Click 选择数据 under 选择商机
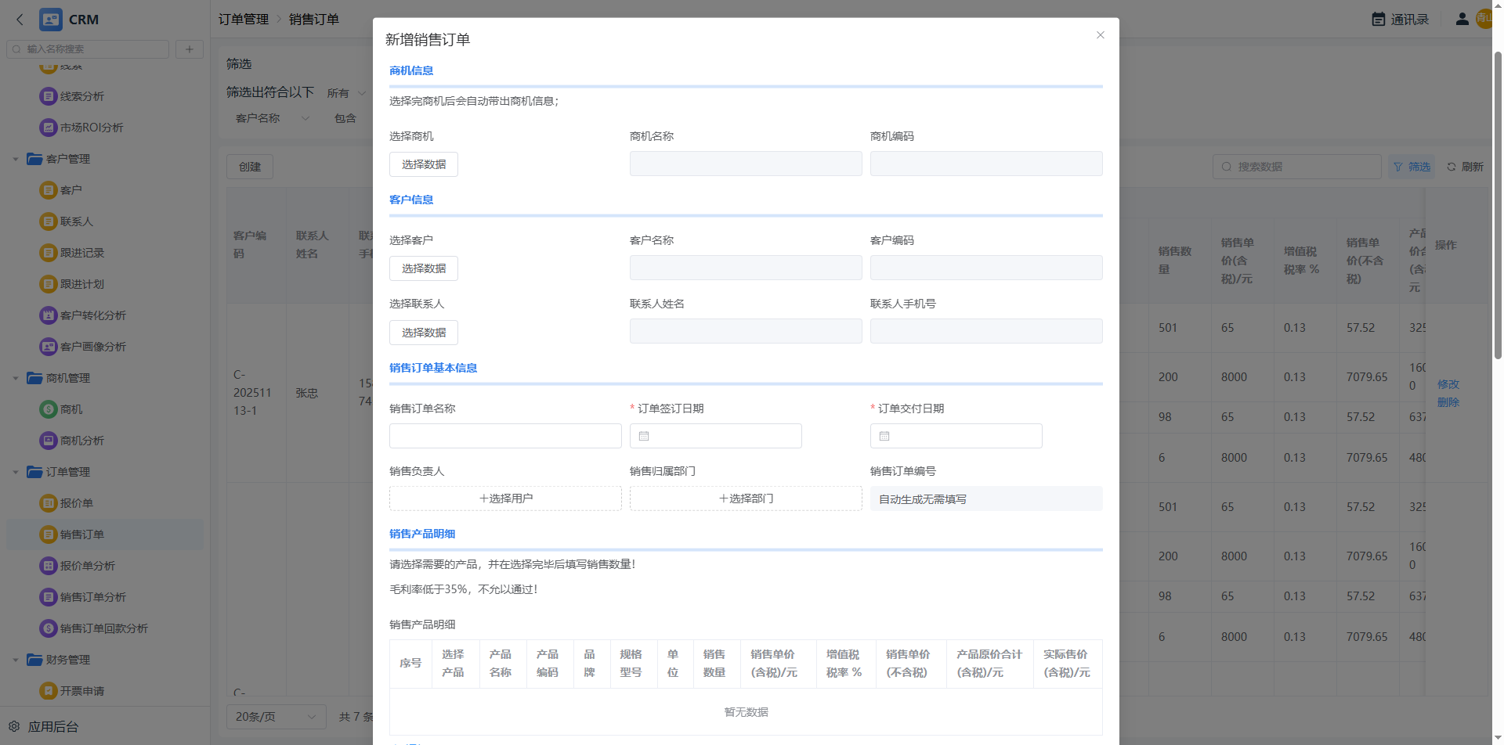The width and height of the screenshot is (1504, 745). coord(423,164)
